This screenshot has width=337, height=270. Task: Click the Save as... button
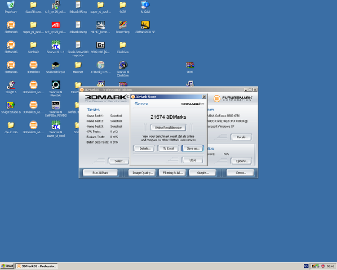pos(193,148)
